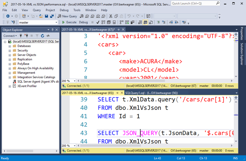Click in the Quick Launch search box

pos(192,3)
